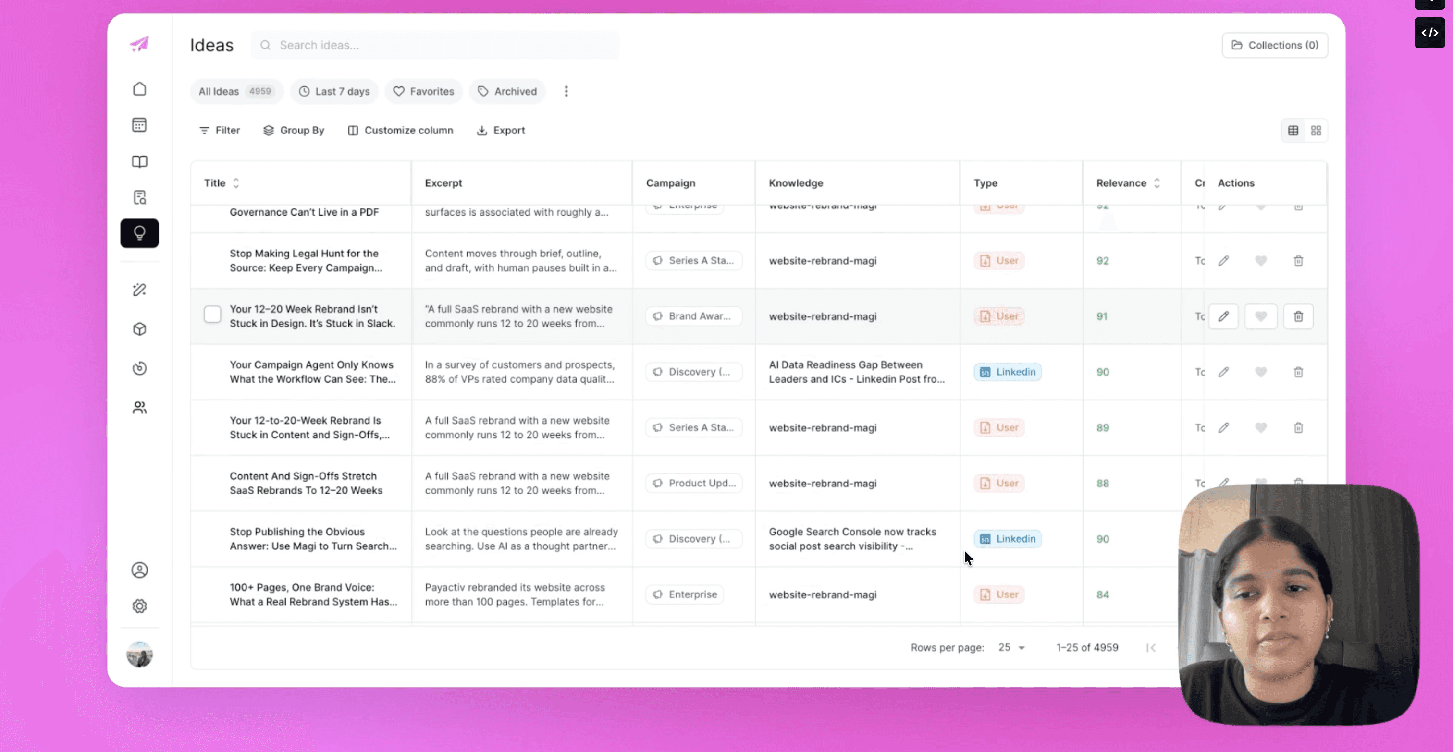Switch to table list view
The width and height of the screenshot is (1453, 752).
point(1293,131)
